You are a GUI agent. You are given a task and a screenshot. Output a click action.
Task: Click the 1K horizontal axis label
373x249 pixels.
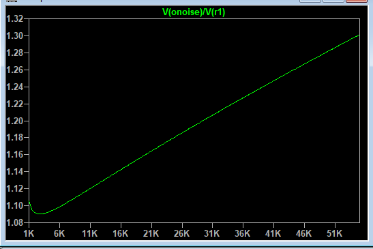[x=29, y=233]
